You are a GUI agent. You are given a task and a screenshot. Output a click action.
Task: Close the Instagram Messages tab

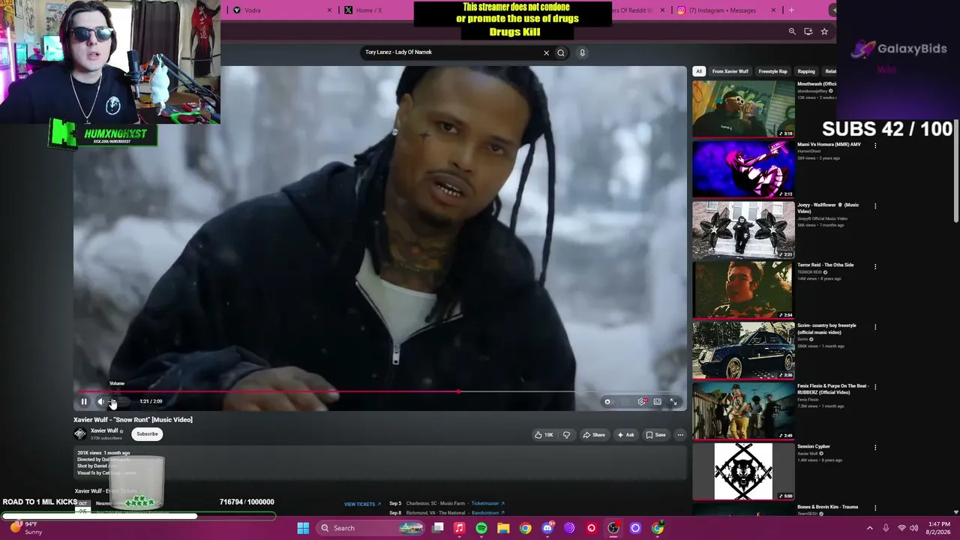(x=775, y=10)
